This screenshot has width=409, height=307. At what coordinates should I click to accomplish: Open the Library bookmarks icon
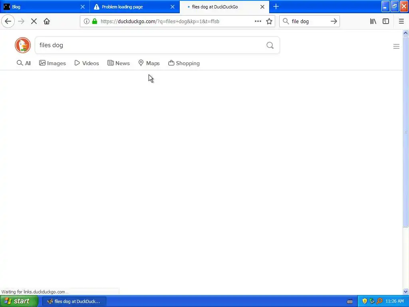(373, 22)
